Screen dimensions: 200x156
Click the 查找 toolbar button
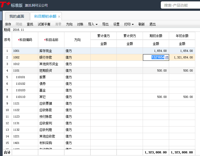[30, 24]
